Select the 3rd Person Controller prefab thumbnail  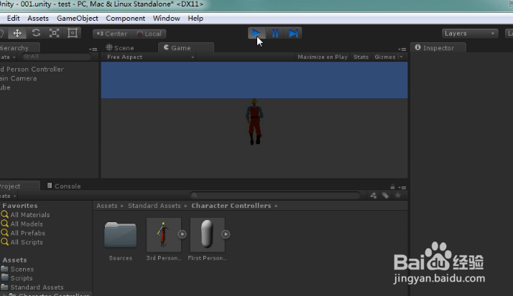point(164,235)
